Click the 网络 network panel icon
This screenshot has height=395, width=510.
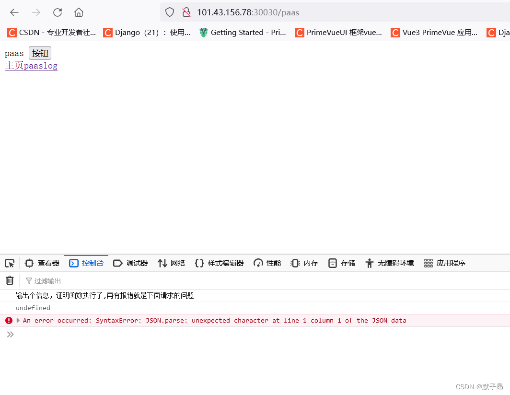[171, 263]
